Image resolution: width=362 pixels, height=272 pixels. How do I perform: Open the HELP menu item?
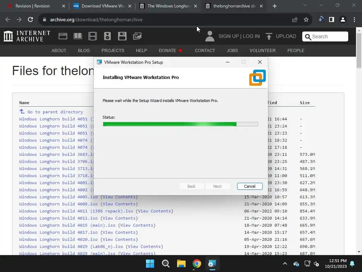click(x=141, y=50)
